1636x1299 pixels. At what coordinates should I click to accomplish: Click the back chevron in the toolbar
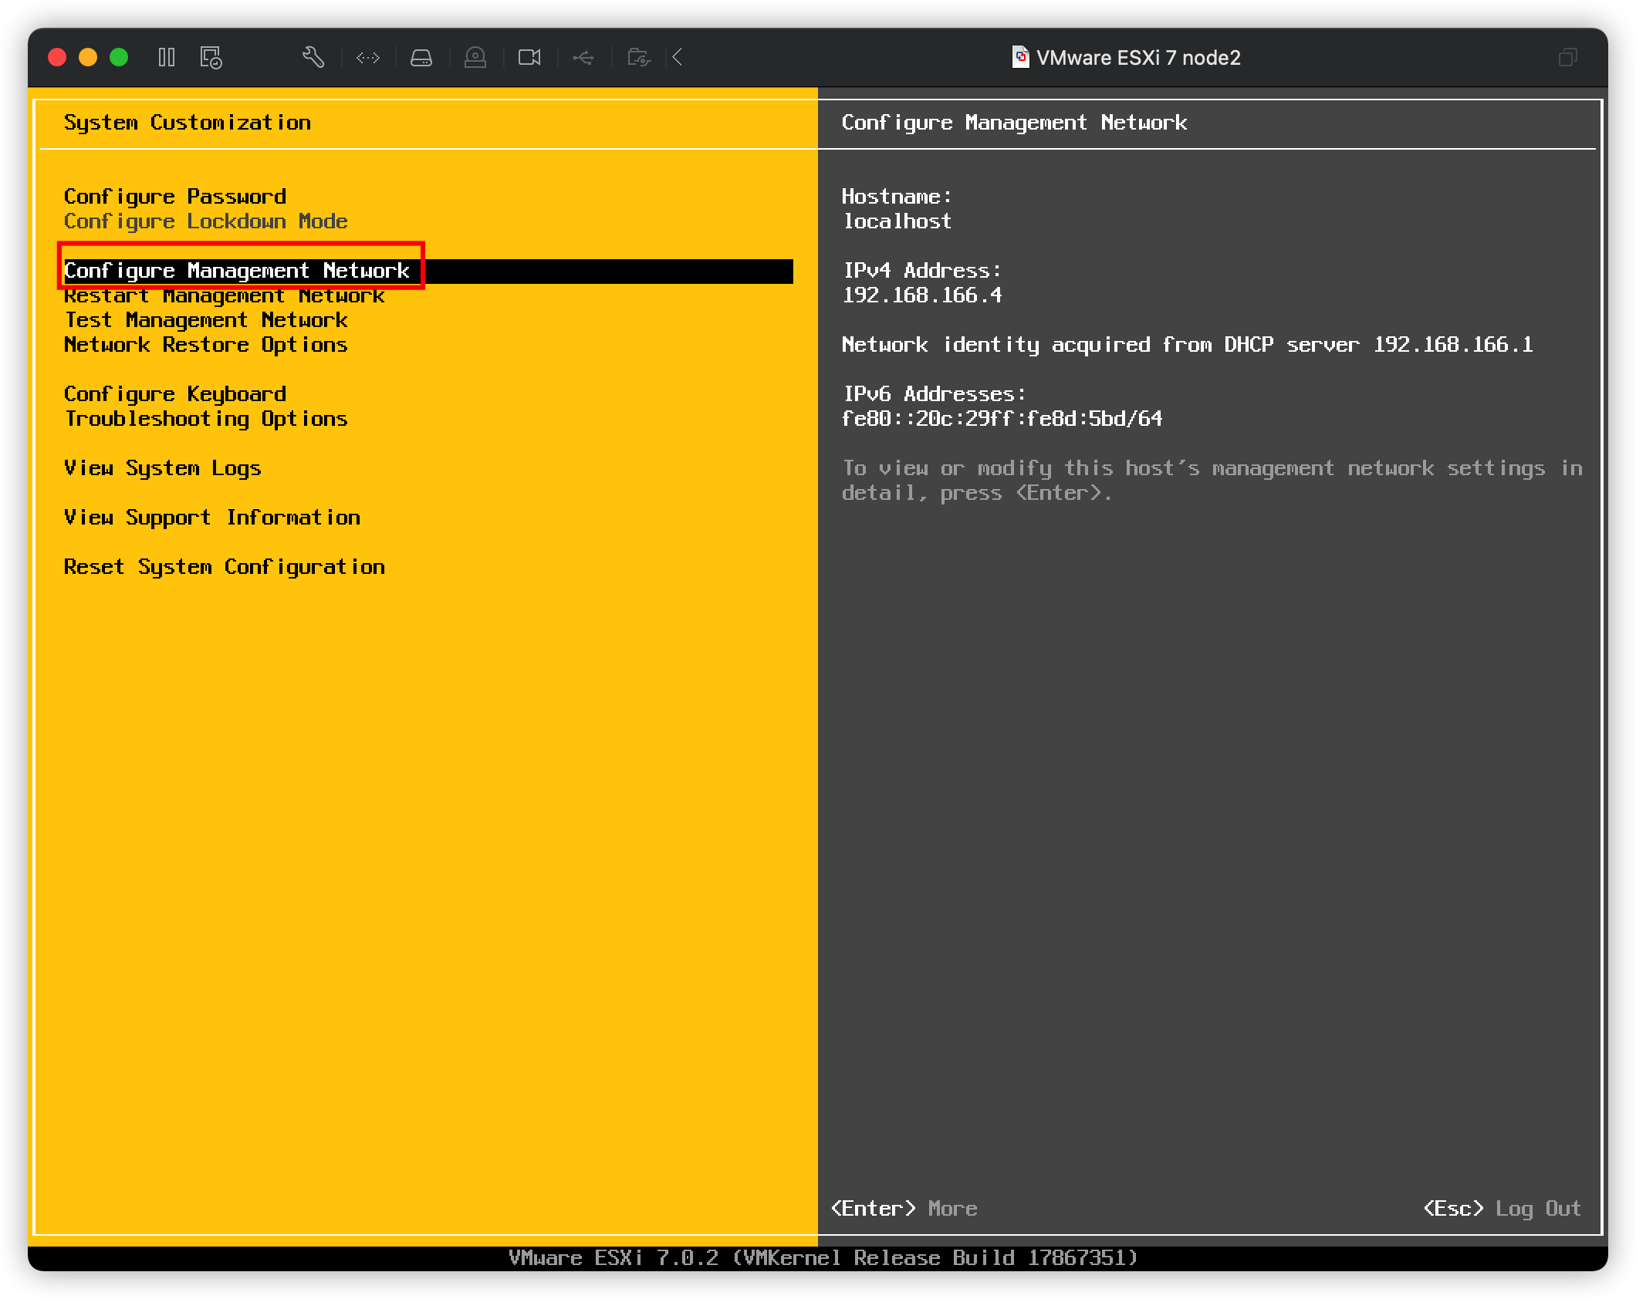pos(677,57)
